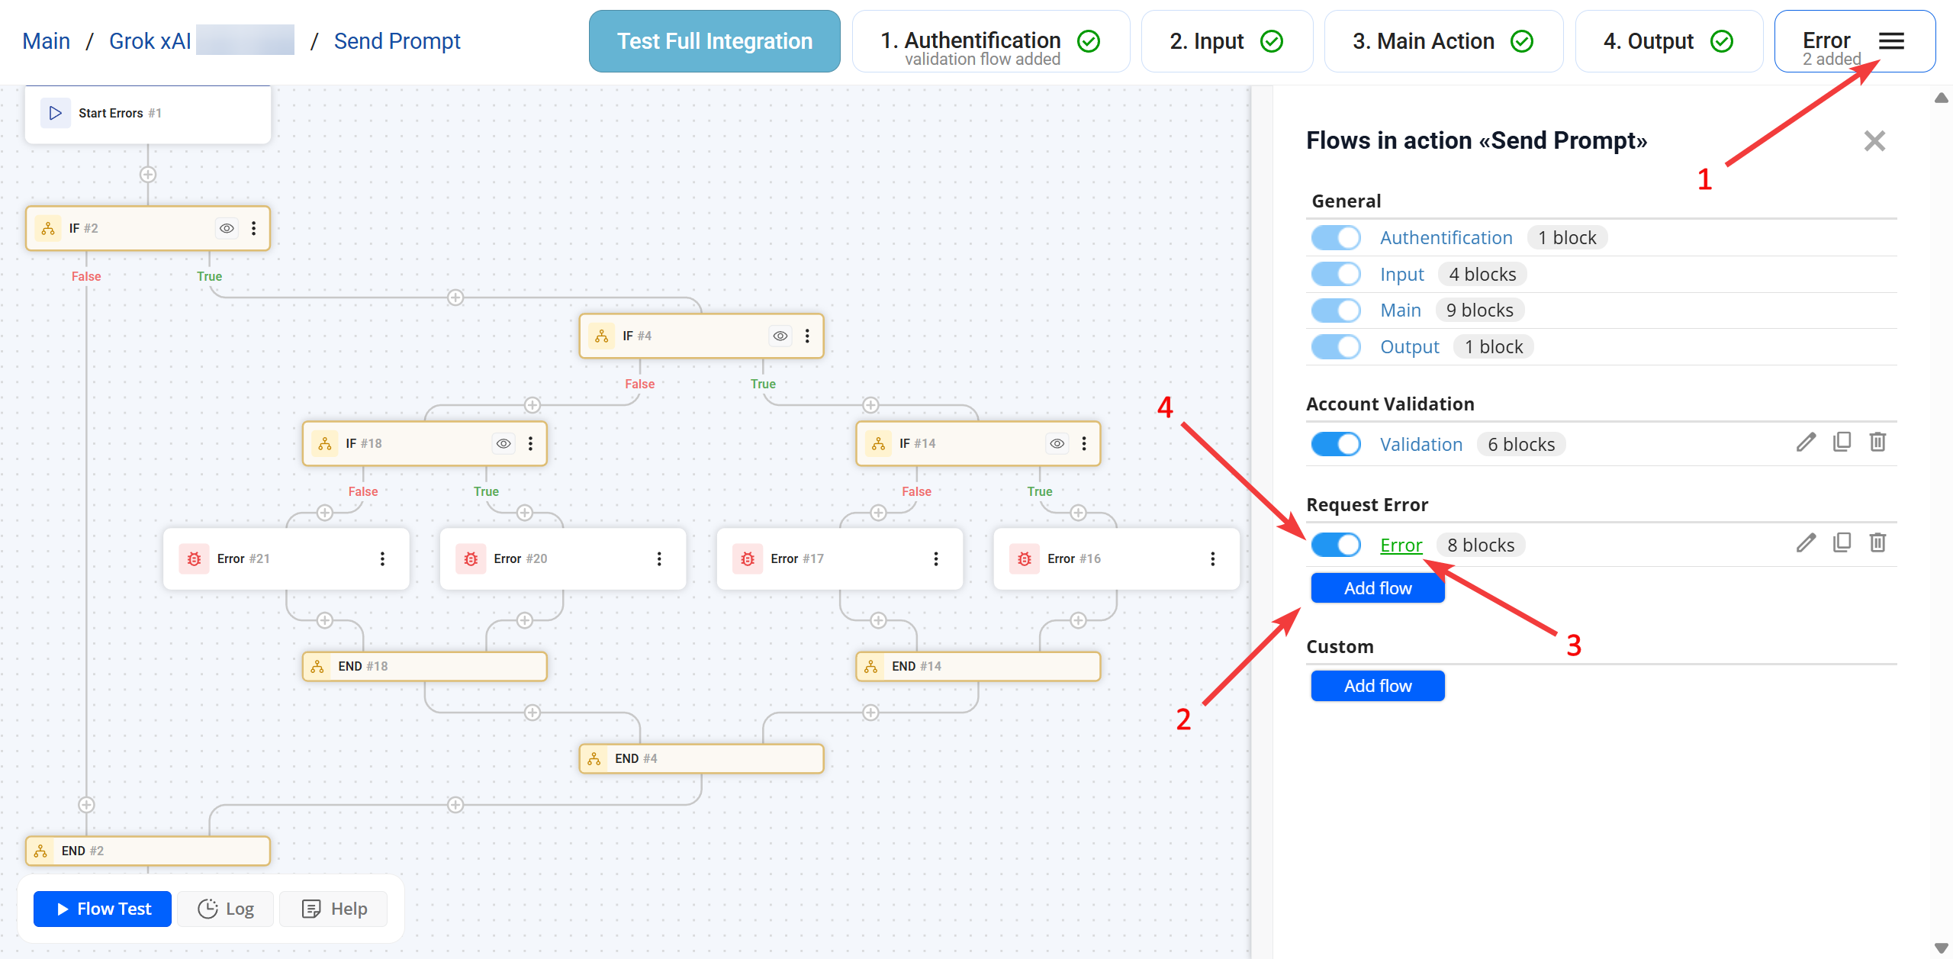Open the Error hamburger menu icon
The image size is (1953, 959).
(x=1891, y=41)
